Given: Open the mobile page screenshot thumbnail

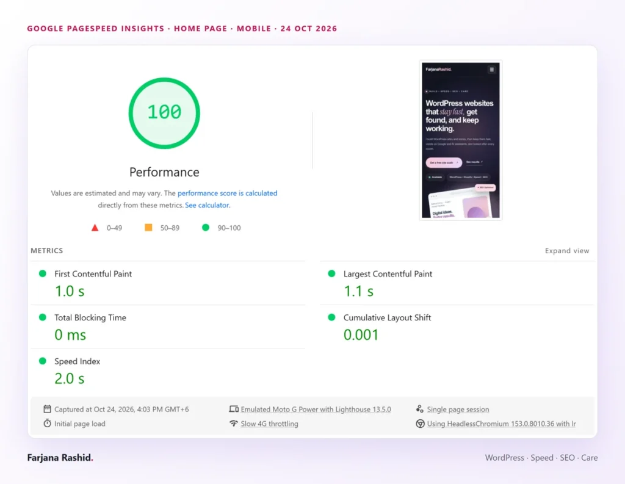Looking at the screenshot, I should [461, 140].
